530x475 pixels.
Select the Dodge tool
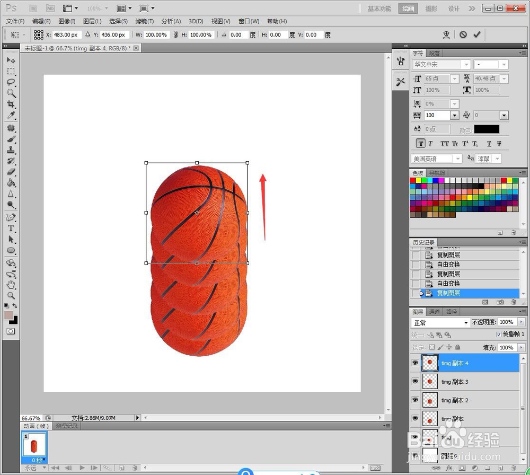pos(11,205)
